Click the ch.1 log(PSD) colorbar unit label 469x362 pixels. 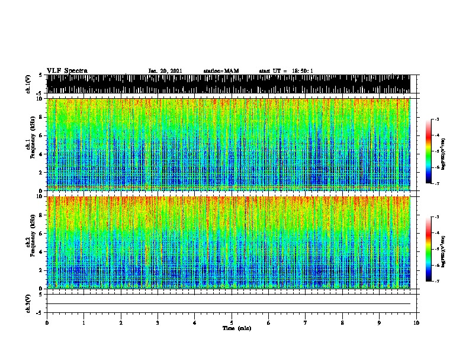tap(444, 154)
